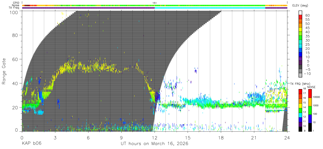The image size is (323, 149).
Task: Click ELEV legend value 30
Action: pos(307,40)
